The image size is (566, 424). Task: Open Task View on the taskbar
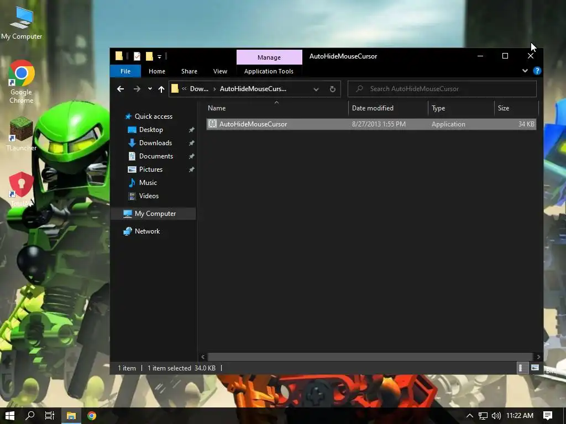pos(49,416)
